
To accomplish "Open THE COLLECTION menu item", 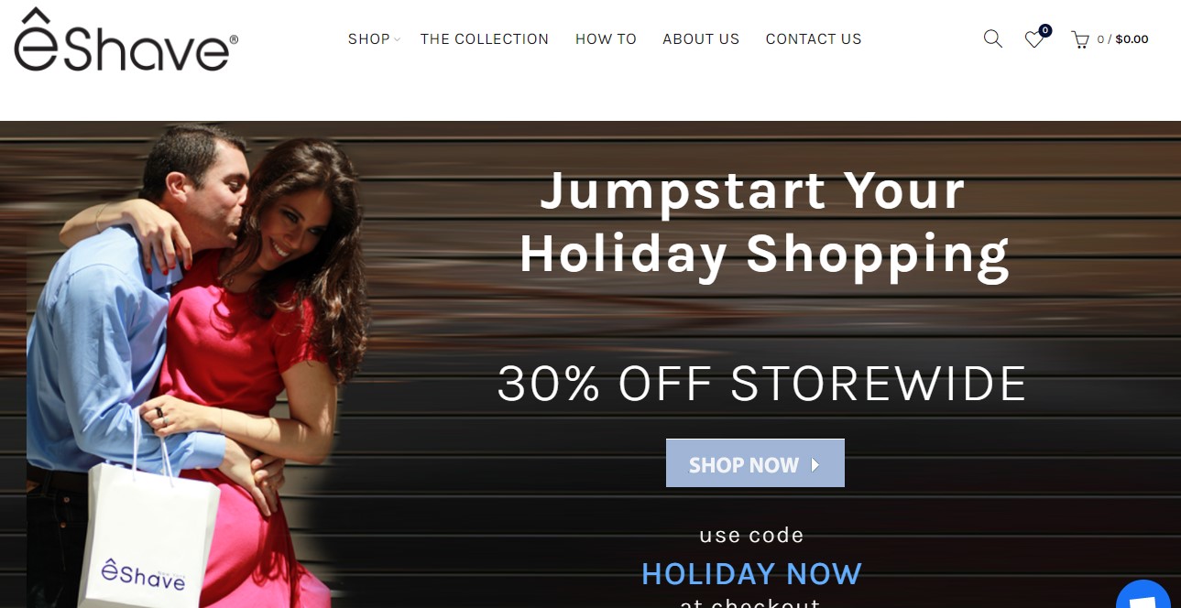I will 485,39.
